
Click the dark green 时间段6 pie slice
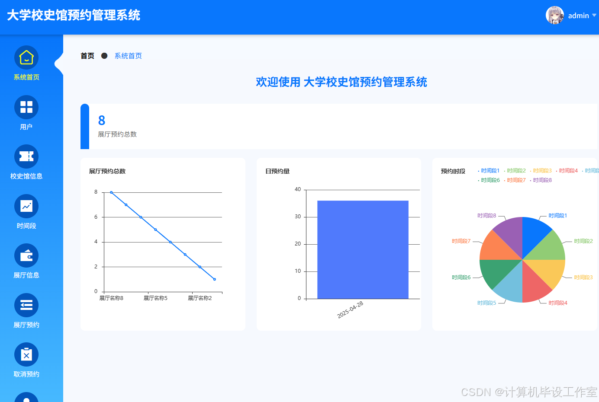(x=498, y=270)
